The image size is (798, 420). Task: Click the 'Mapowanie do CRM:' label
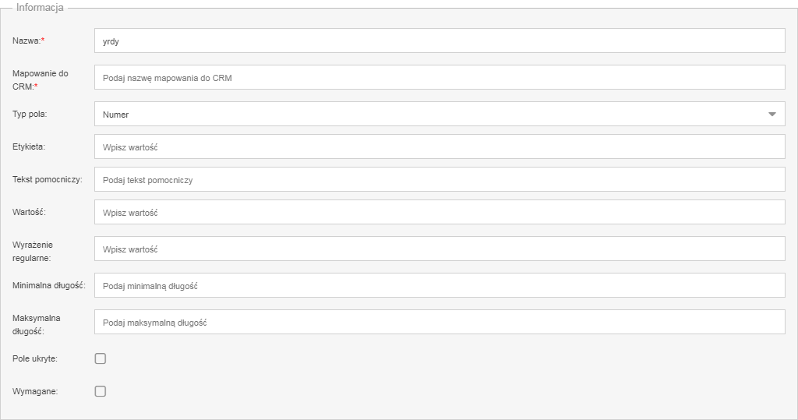[41, 80]
